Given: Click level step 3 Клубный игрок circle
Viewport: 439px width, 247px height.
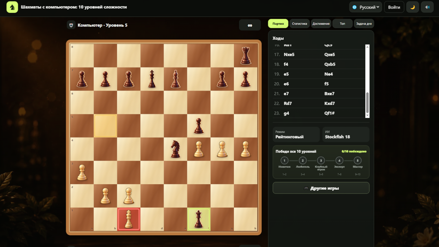Looking at the screenshot, I should 321,160.
